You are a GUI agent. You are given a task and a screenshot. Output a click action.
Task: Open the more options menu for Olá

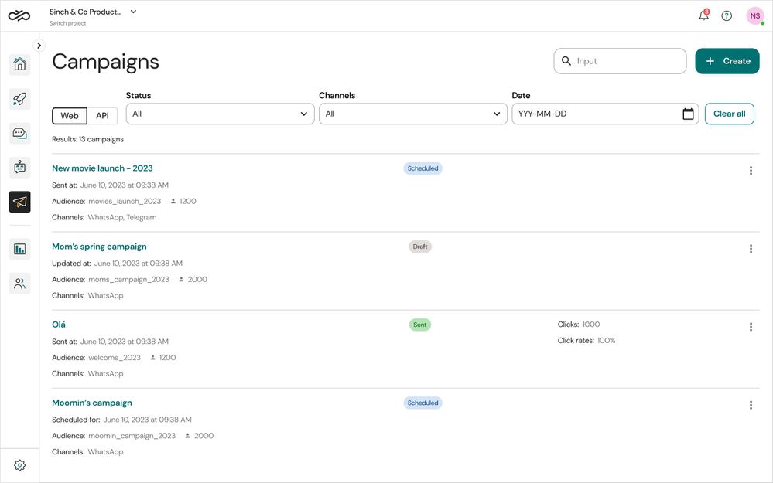(x=751, y=327)
